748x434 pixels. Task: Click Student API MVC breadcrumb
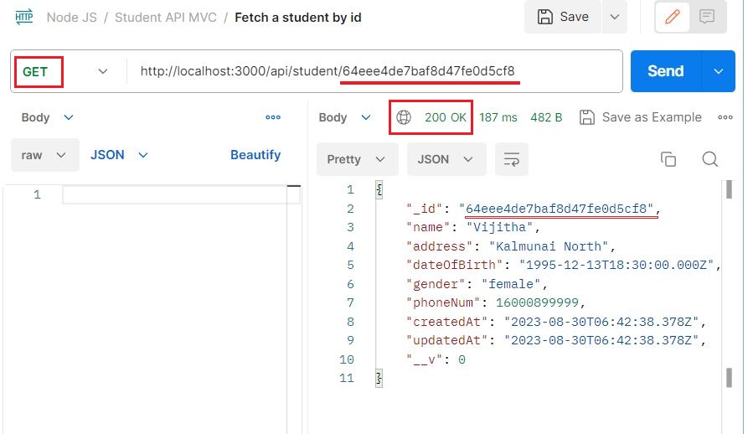coord(166,18)
